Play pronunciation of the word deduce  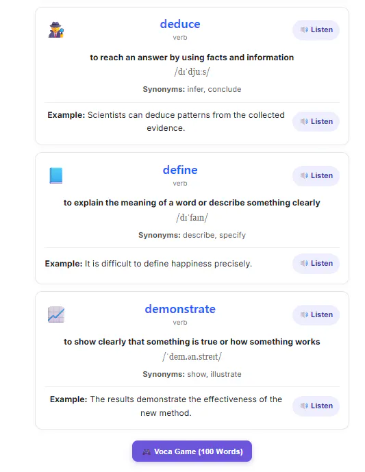pos(316,30)
